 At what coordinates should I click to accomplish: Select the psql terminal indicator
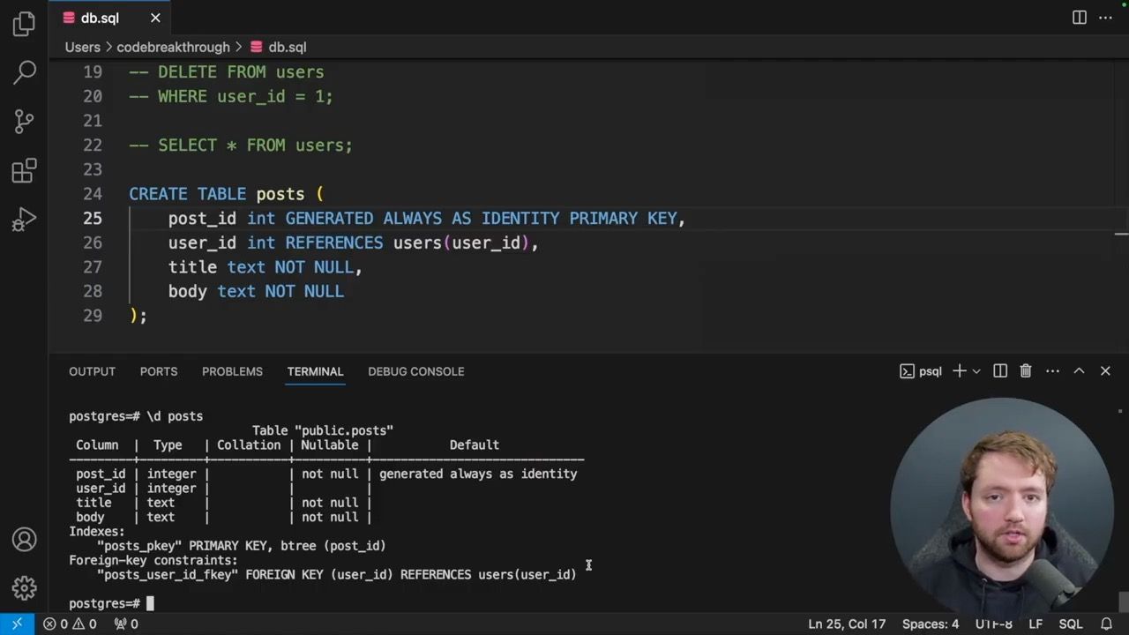coord(921,371)
